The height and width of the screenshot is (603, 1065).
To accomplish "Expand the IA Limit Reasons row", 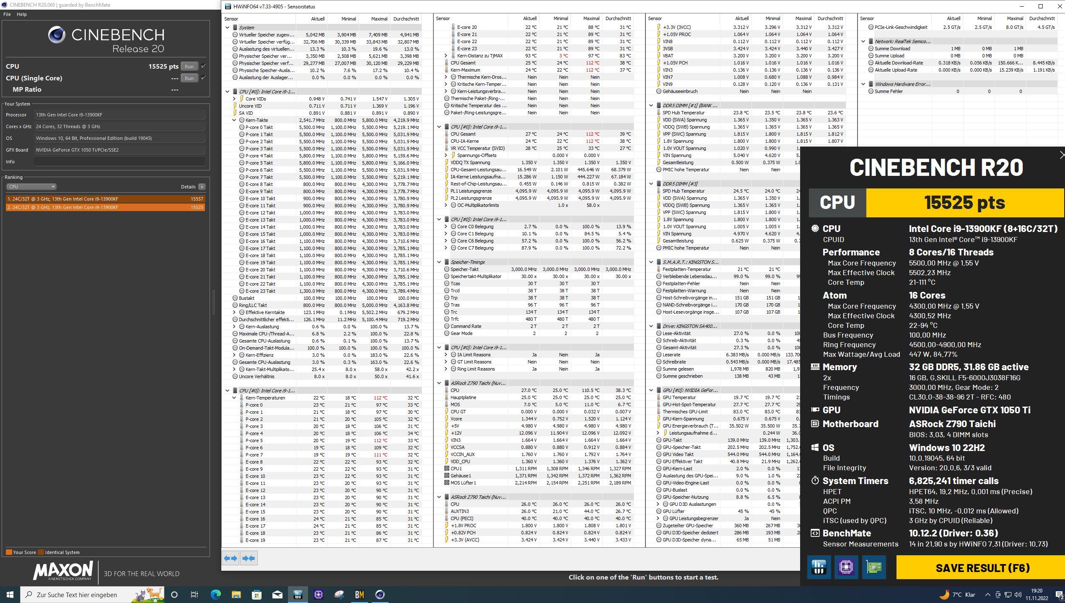I will [446, 355].
